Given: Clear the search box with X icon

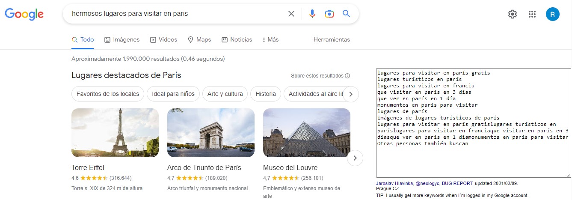Looking at the screenshot, I should coord(291,14).
